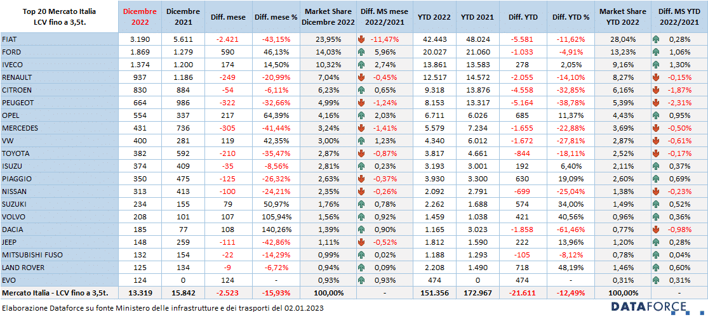Click the red arrow beside MERCEDES -1,41%
This screenshot has height=317, width=708.
point(362,127)
